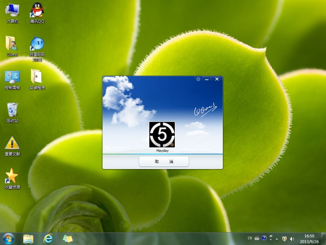This screenshot has width=326, height=245.
Task: Open QQ login settings gear
Action: [198, 79]
